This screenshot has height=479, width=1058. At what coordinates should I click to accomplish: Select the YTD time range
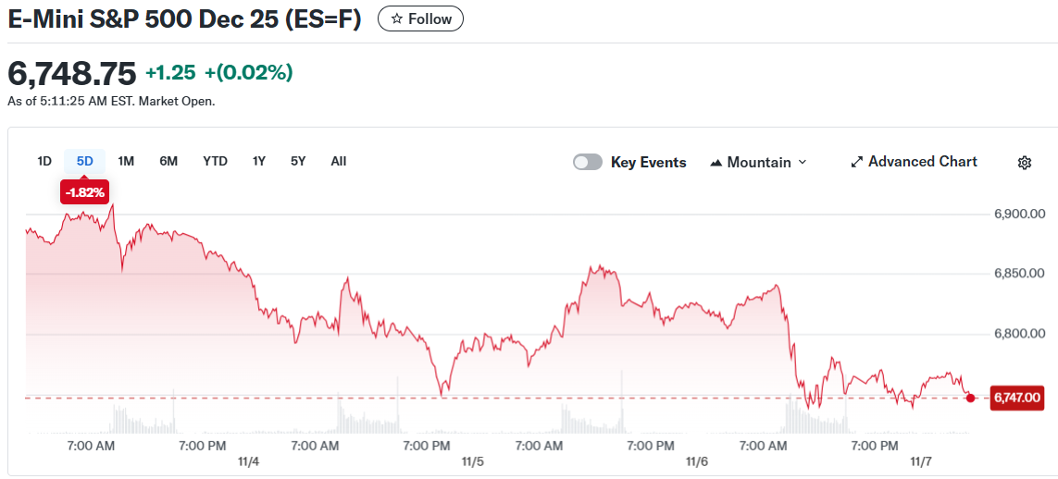click(x=216, y=162)
